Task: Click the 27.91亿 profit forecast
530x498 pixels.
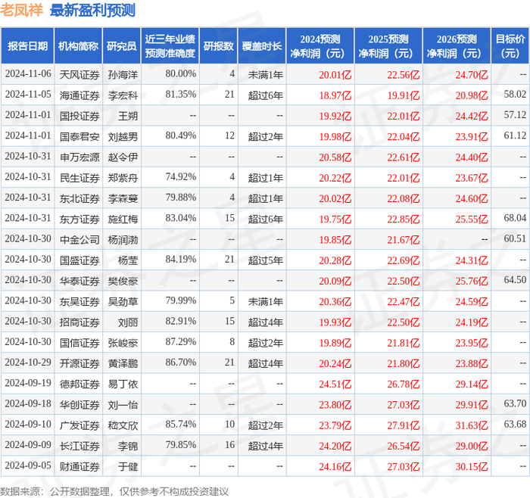Action: coord(404,425)
